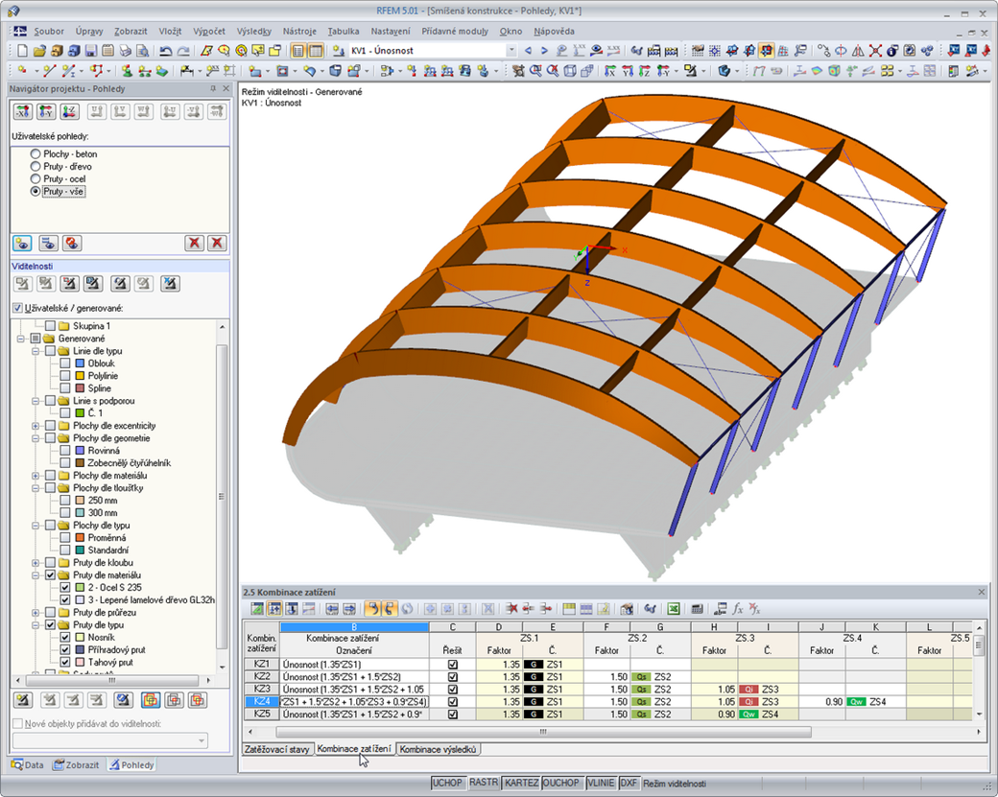Viewport: 998px width, 797px height.
Task: Click the view in -X direction icon
Action: pyautogui.click(x=21, y=112)
